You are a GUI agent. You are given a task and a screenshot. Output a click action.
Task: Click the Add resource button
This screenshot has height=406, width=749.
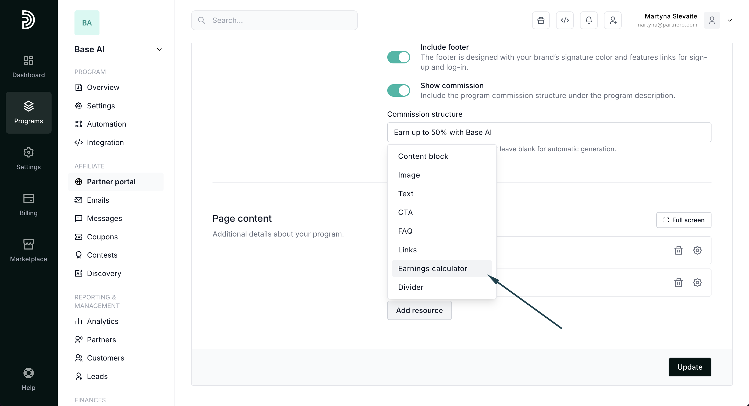click(x=419, y=310)
